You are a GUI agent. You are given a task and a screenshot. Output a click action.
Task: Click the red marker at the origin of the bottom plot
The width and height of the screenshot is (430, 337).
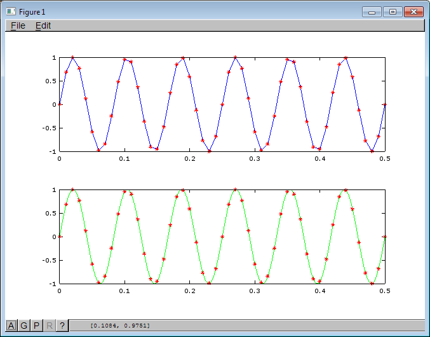coord(60,237)
